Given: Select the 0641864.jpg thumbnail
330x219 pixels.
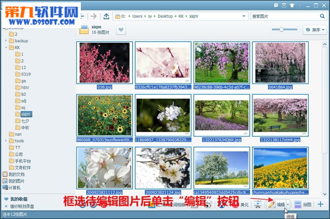Looking at the screenshot, I should pos(280,63).
